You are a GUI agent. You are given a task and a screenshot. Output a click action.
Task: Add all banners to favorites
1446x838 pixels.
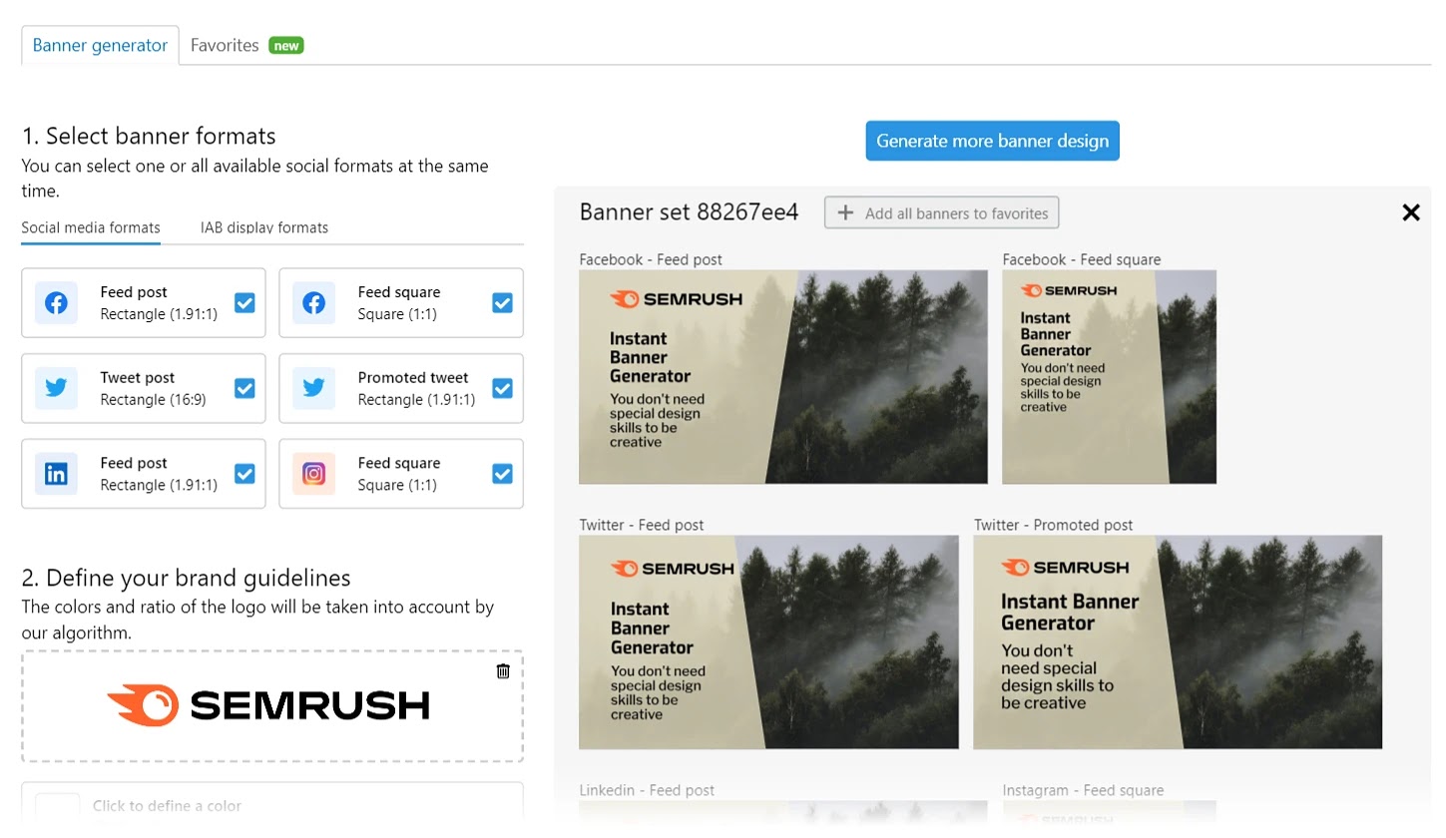[x=941, y=212]
